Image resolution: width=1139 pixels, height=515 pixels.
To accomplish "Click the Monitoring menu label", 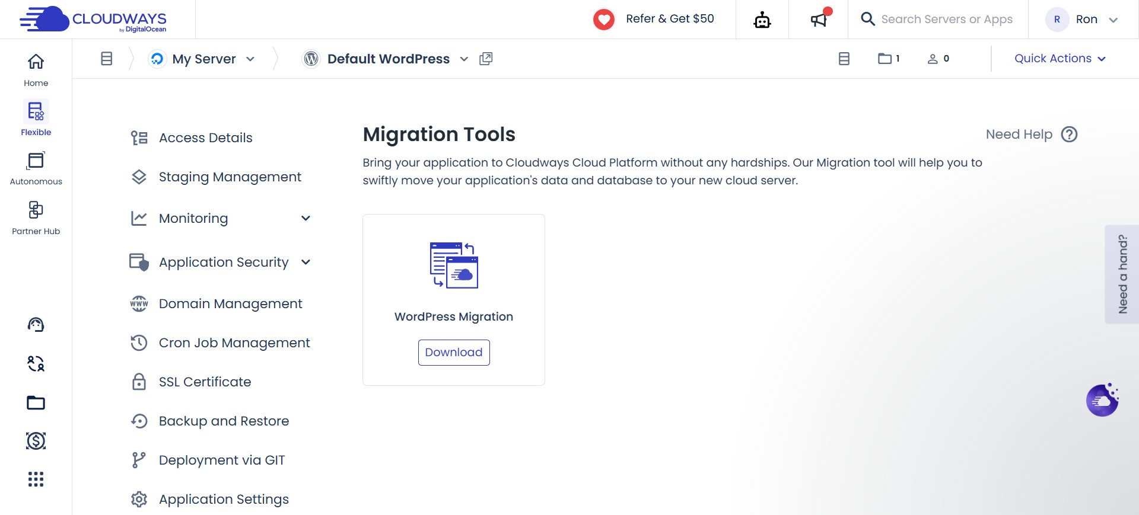I will coord(193,219).
